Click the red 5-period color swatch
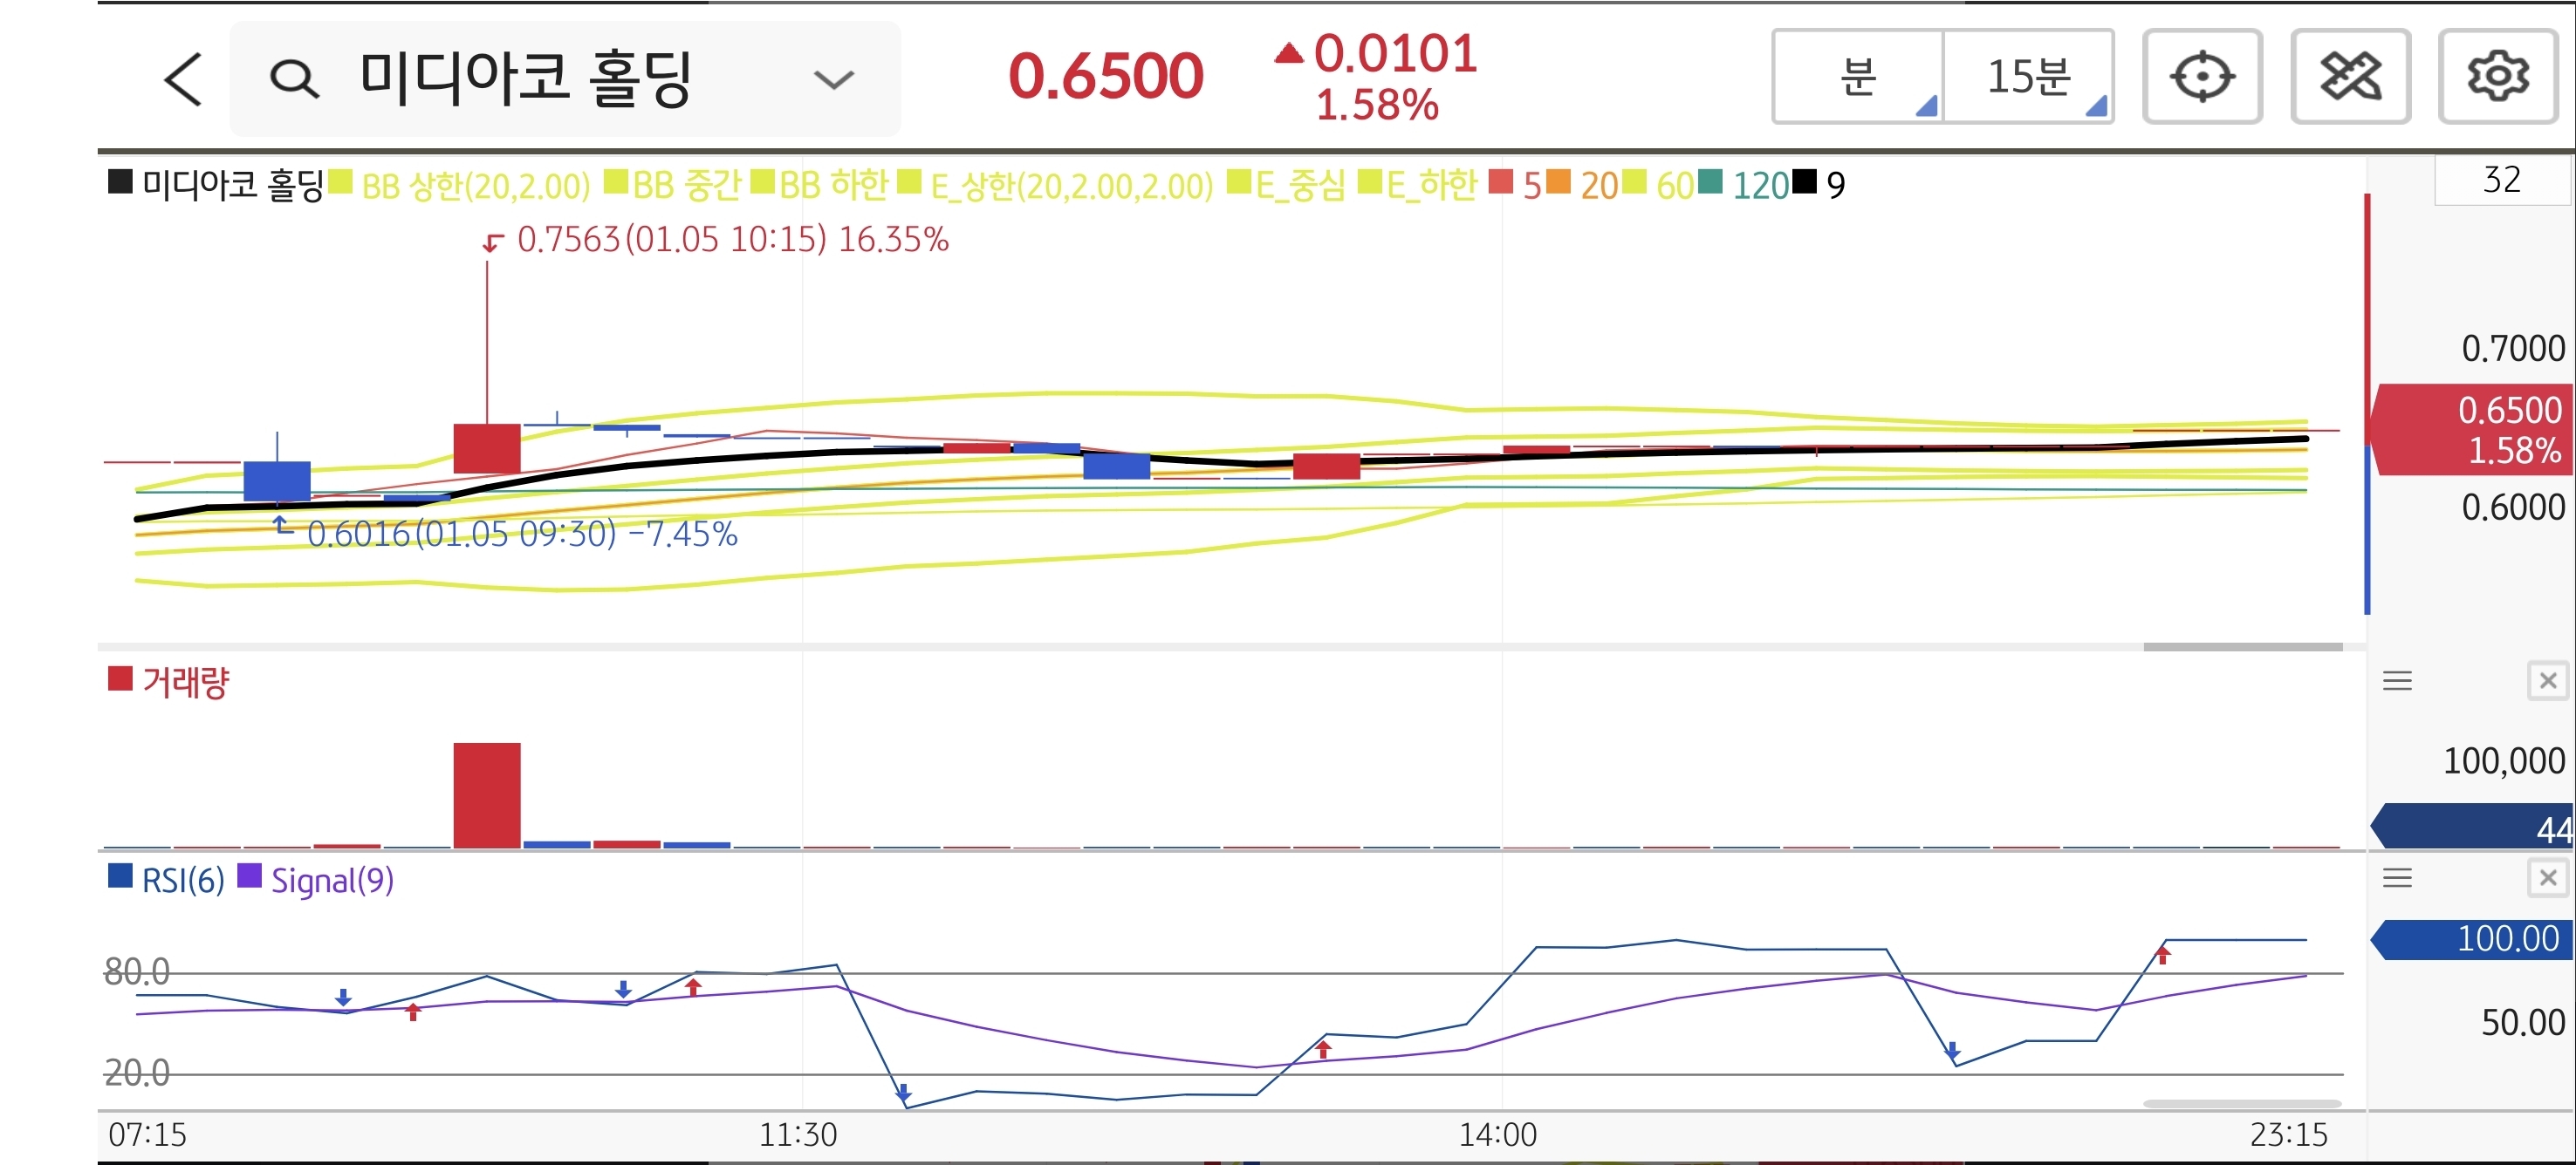Screen dimensions: 2576x1165 [x=1500, y=182]
